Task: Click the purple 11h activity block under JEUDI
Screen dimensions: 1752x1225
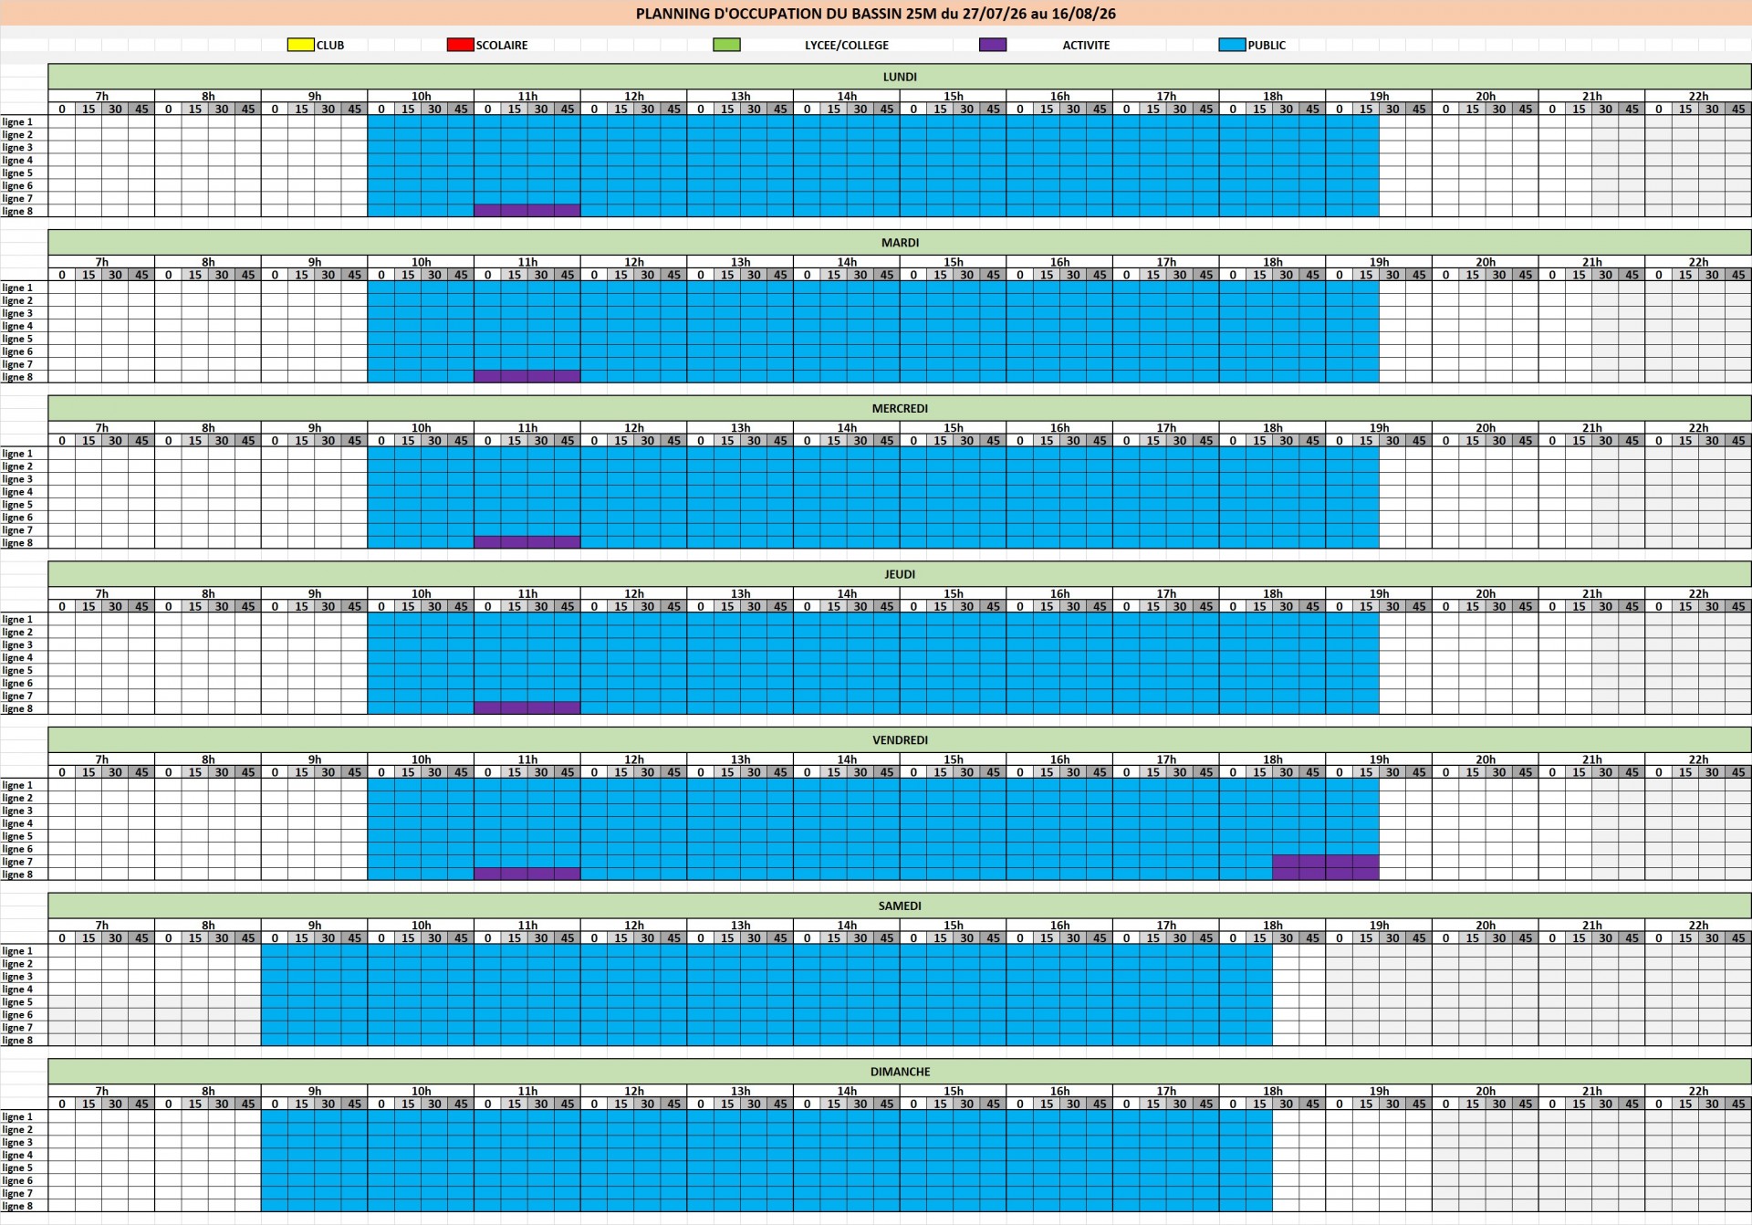Action: coord(527,707)
